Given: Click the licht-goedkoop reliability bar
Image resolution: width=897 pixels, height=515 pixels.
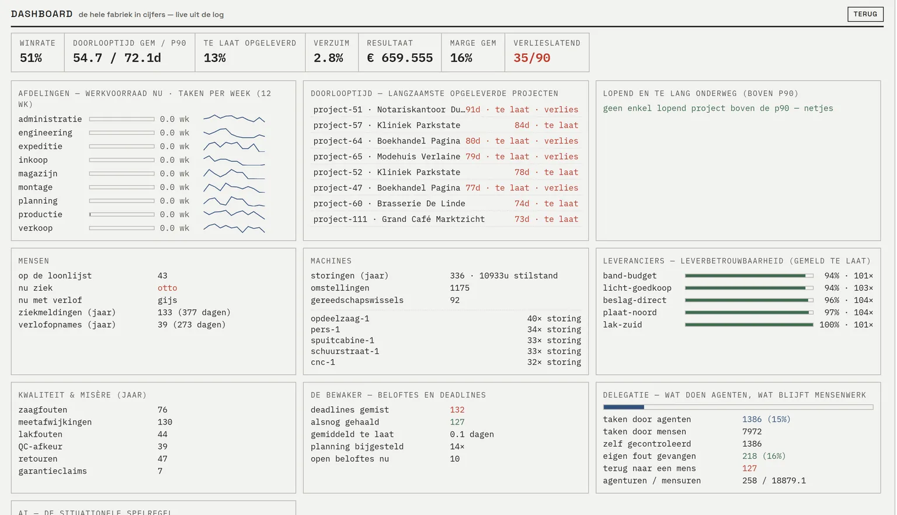Looking at the screenshot, I should tap(749, 288).
